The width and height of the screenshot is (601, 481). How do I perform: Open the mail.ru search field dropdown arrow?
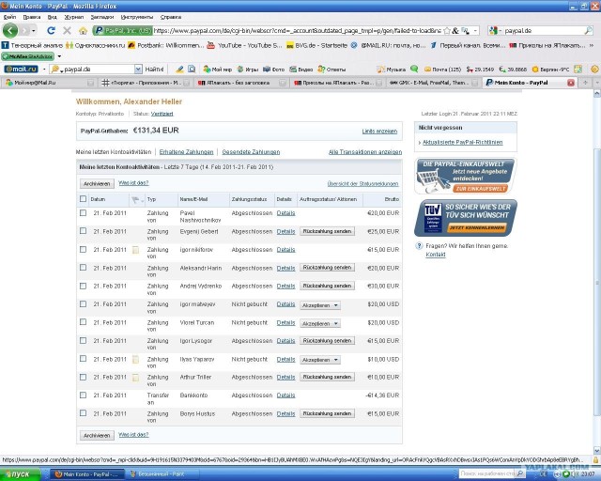138,69
